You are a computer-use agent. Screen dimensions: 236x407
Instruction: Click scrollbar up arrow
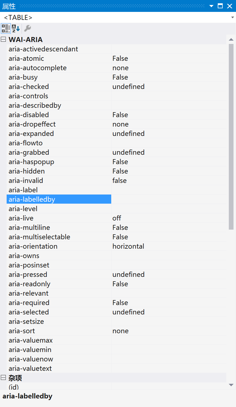pyautogui.click(x=231, y=40)
